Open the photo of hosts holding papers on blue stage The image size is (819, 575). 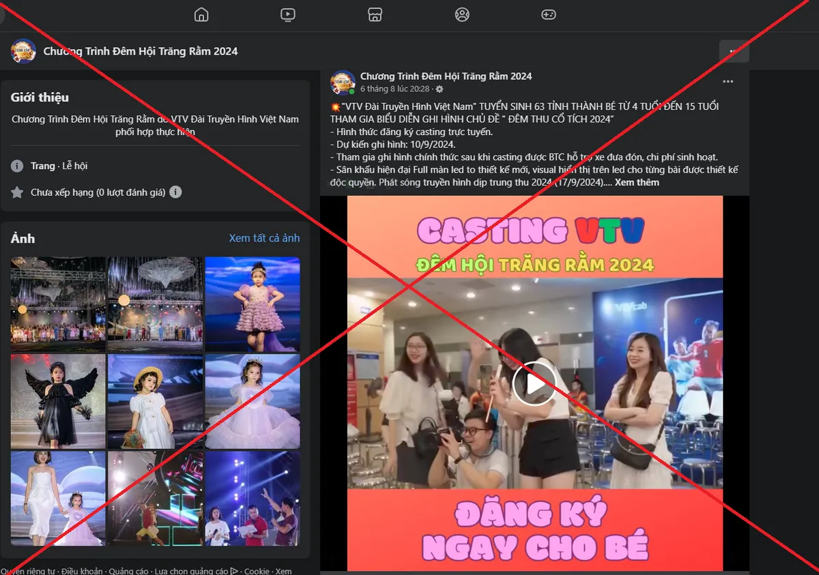253,499
